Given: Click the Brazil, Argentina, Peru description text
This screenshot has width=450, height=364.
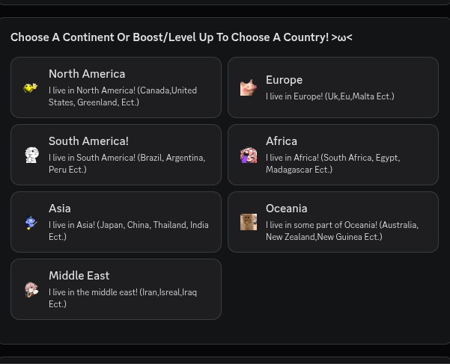Looking at the screenshot, I should tap(127, 164).
